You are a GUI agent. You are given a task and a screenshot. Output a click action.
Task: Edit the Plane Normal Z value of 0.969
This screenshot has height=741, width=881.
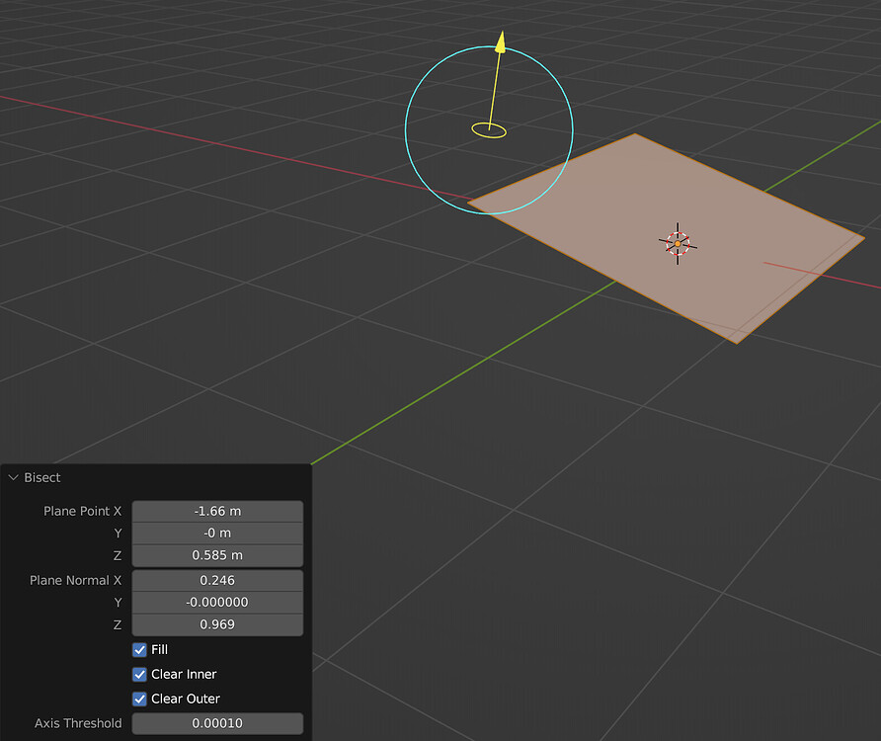tap(217, 623)
